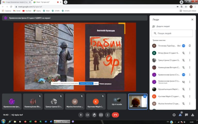The height and width of the screenshot is (124, 198).
Task: Open the Meet bookmark
Action: [x=46, y=11]
